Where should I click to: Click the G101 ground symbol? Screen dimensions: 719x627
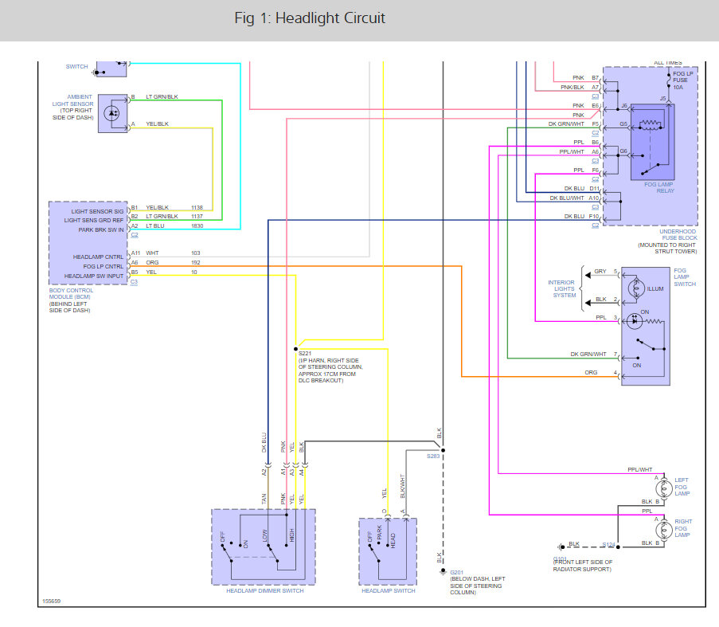coord(561,547)
